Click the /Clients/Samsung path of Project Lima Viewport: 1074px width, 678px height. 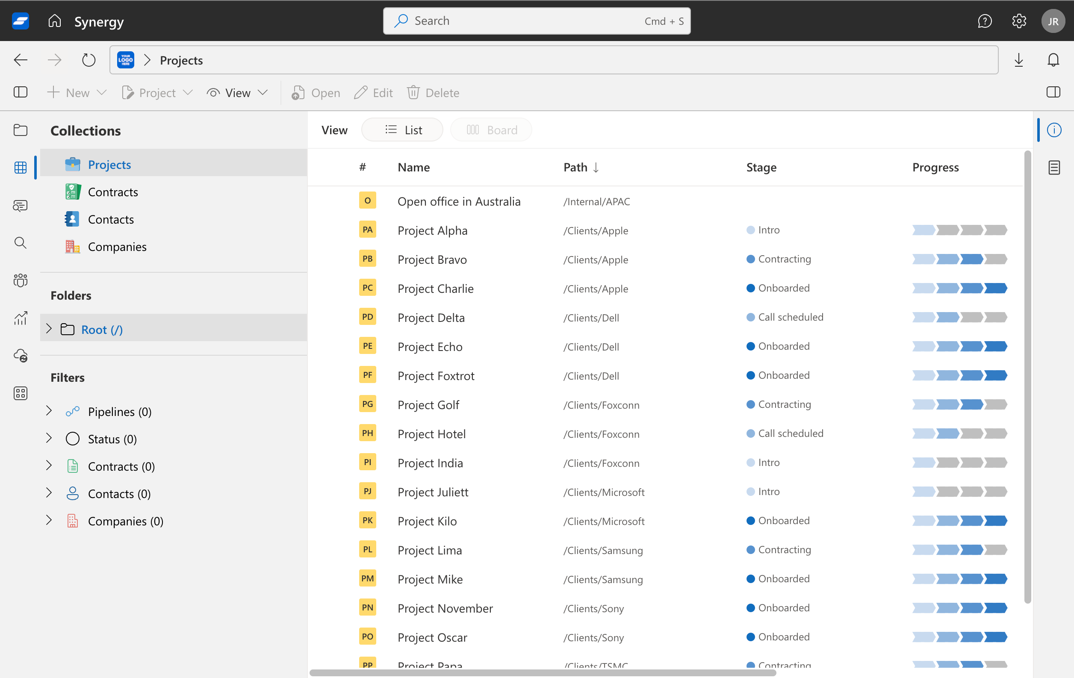click(x=603, y=550)
